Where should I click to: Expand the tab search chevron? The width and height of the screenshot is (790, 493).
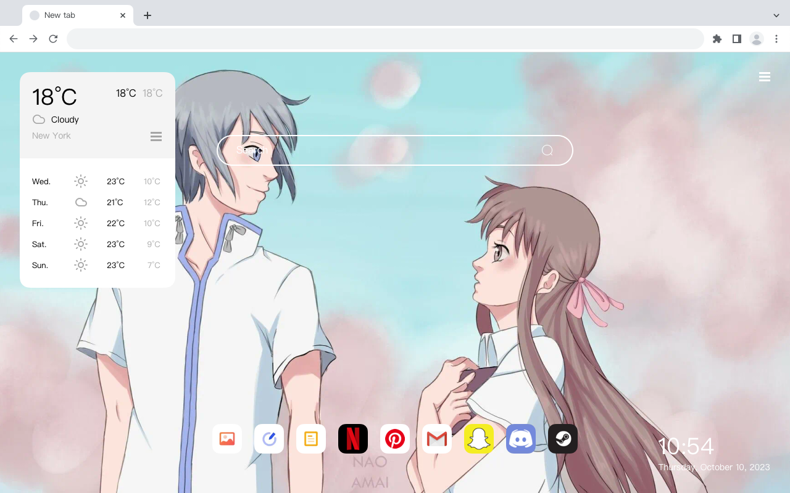[x=776, y=15]
